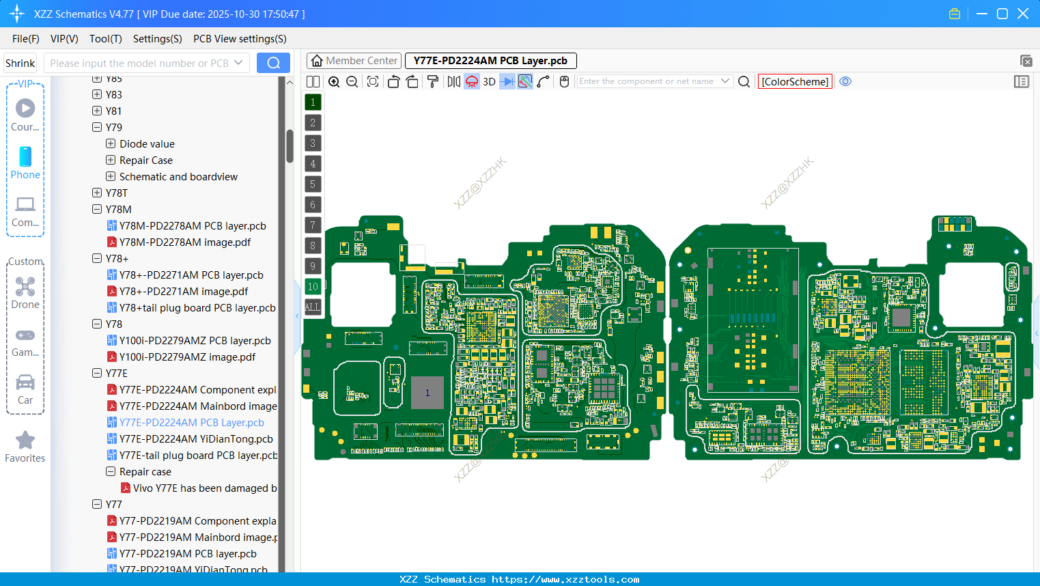1040x586 pixels.
Task: Open PCB View settings(S) menu
Action: [x=239, y=39]
